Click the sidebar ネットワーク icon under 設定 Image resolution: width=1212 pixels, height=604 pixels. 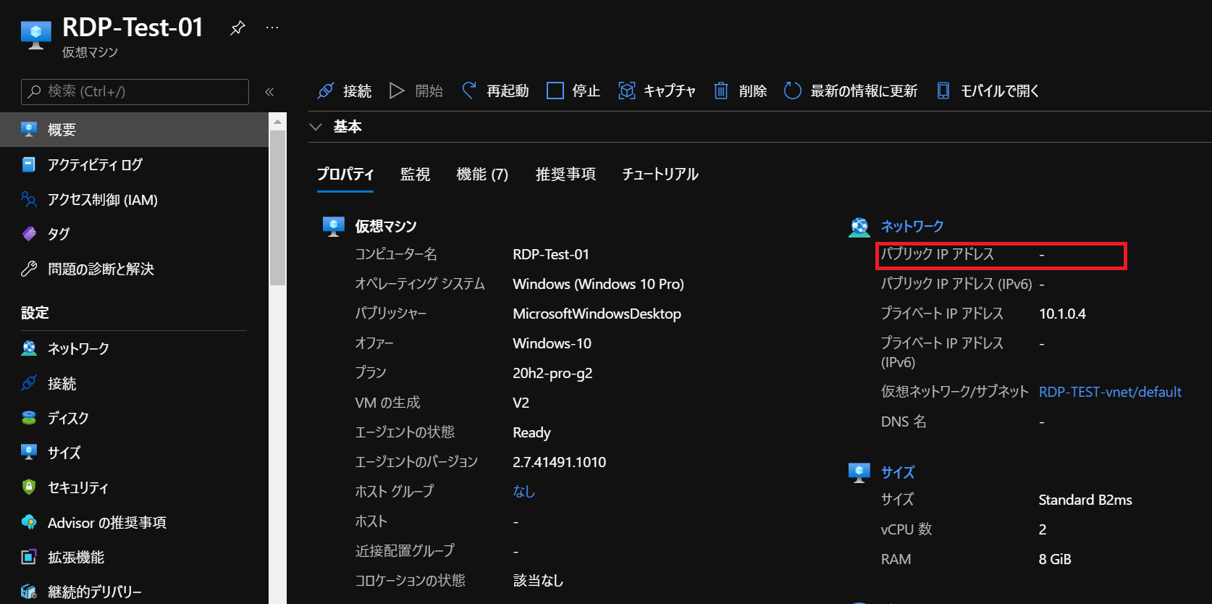pyautogui.click(x=29, y=348)
